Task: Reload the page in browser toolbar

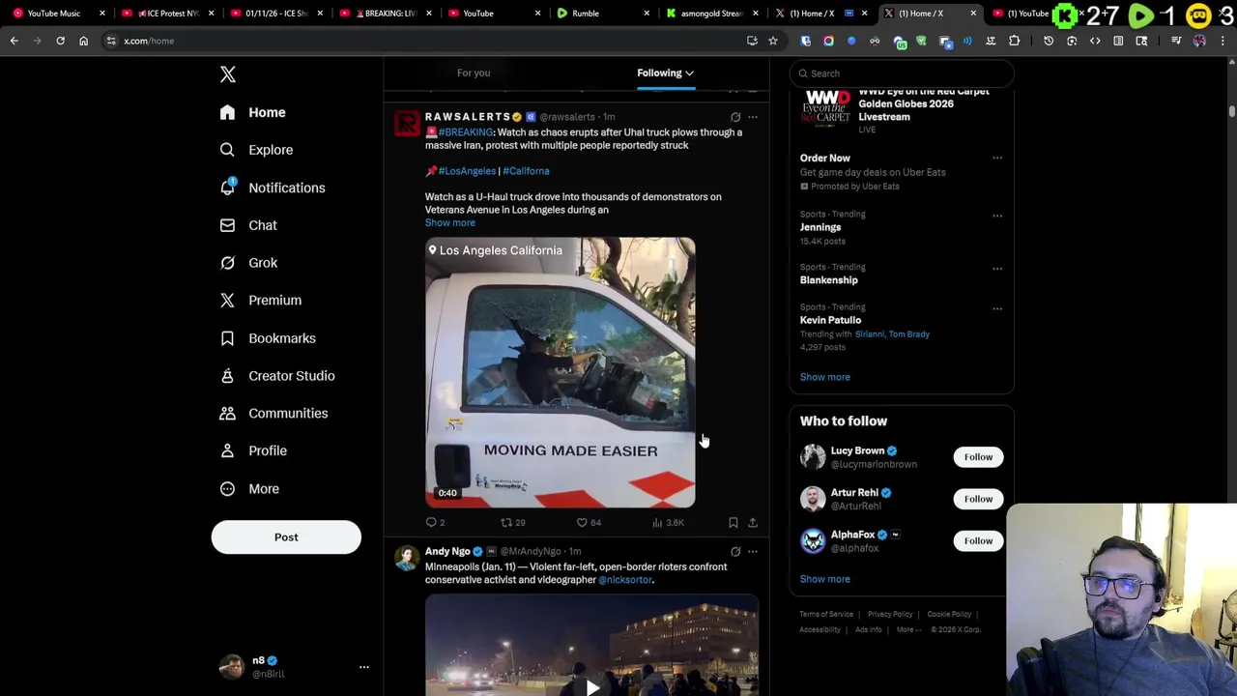Action: coord(60,41)
